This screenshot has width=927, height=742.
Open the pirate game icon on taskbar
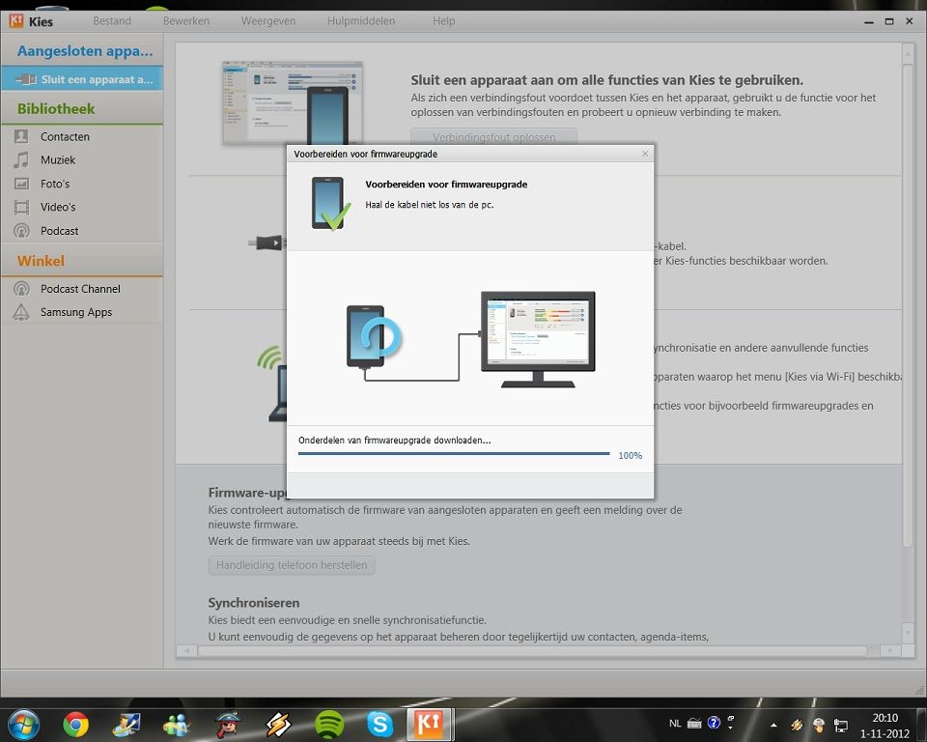tap(228, 725)
